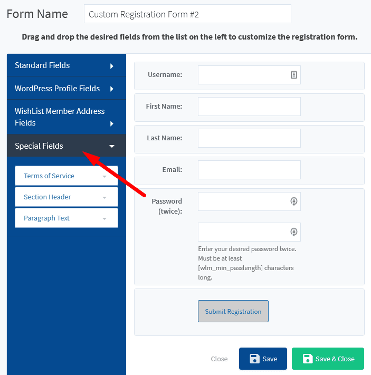Expand WordPress Profile Fields arrow
This screenshot has height=375, width=371.
click(112, 89)
